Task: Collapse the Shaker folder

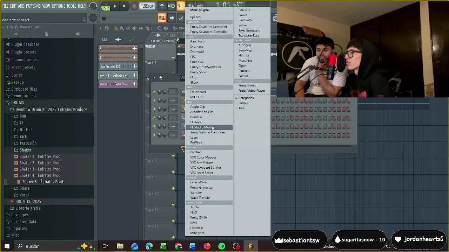Action: tap(22, 150)
